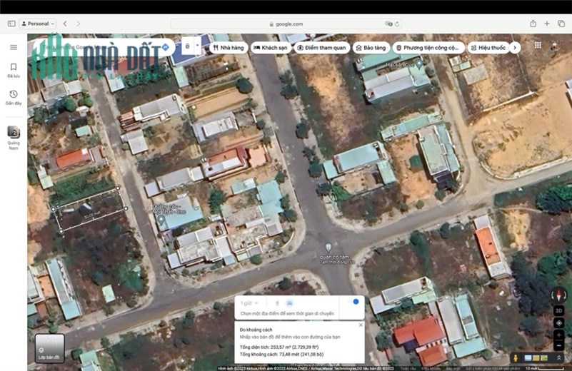This screenshot has height=371, width=572.
Task: Open the Personal profile dropdown
Action: click(x=38, y=24)
